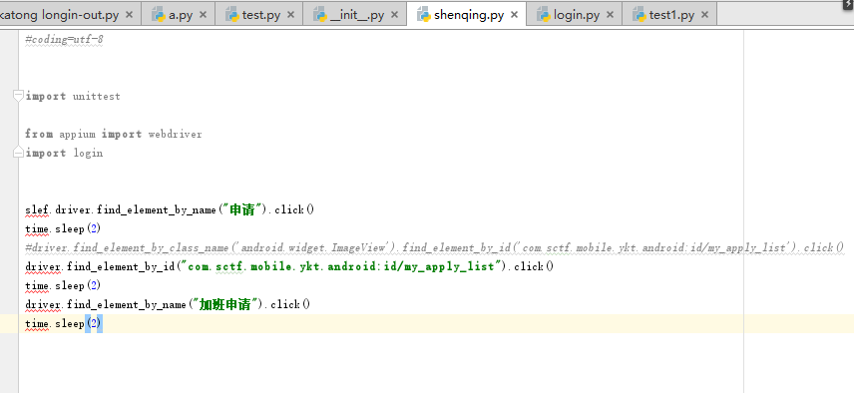854x393 pixels.
Task: Click the Python icon on login.py tab
Action: [x=544, y=15]
